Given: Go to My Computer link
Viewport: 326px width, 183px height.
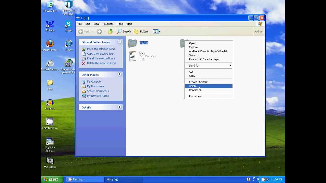Looking at the screenshot, I should click(x=95, y=82).
